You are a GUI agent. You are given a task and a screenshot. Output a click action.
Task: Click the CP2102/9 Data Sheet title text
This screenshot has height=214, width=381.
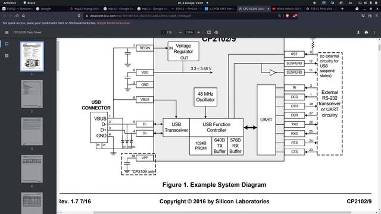click(x=27, y=32)
